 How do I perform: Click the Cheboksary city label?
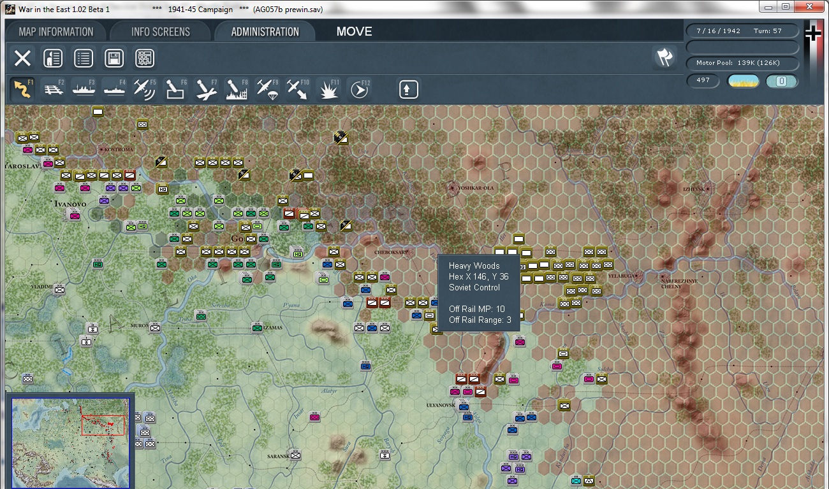coord(392,252)
